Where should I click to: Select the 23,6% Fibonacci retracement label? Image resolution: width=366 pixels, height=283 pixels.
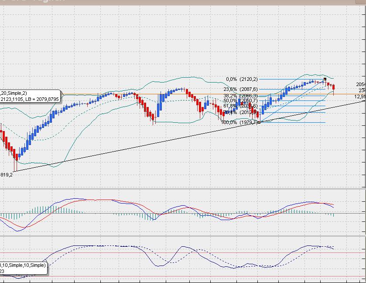point(230,88)
